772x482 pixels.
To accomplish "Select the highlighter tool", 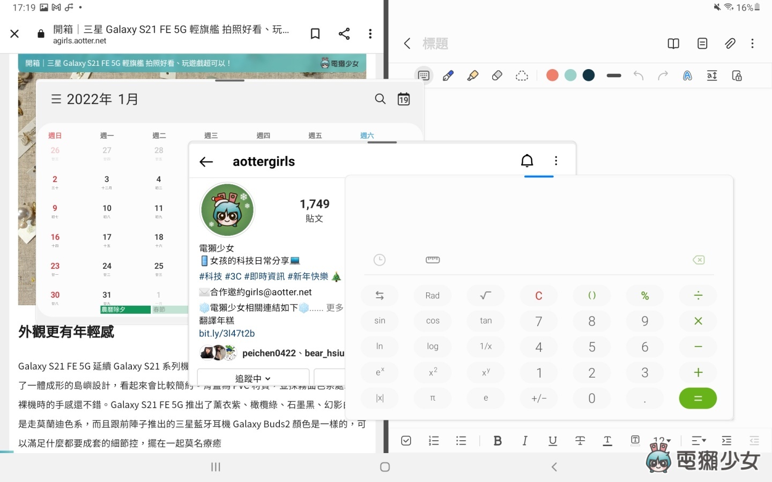I will click(473, 76).
